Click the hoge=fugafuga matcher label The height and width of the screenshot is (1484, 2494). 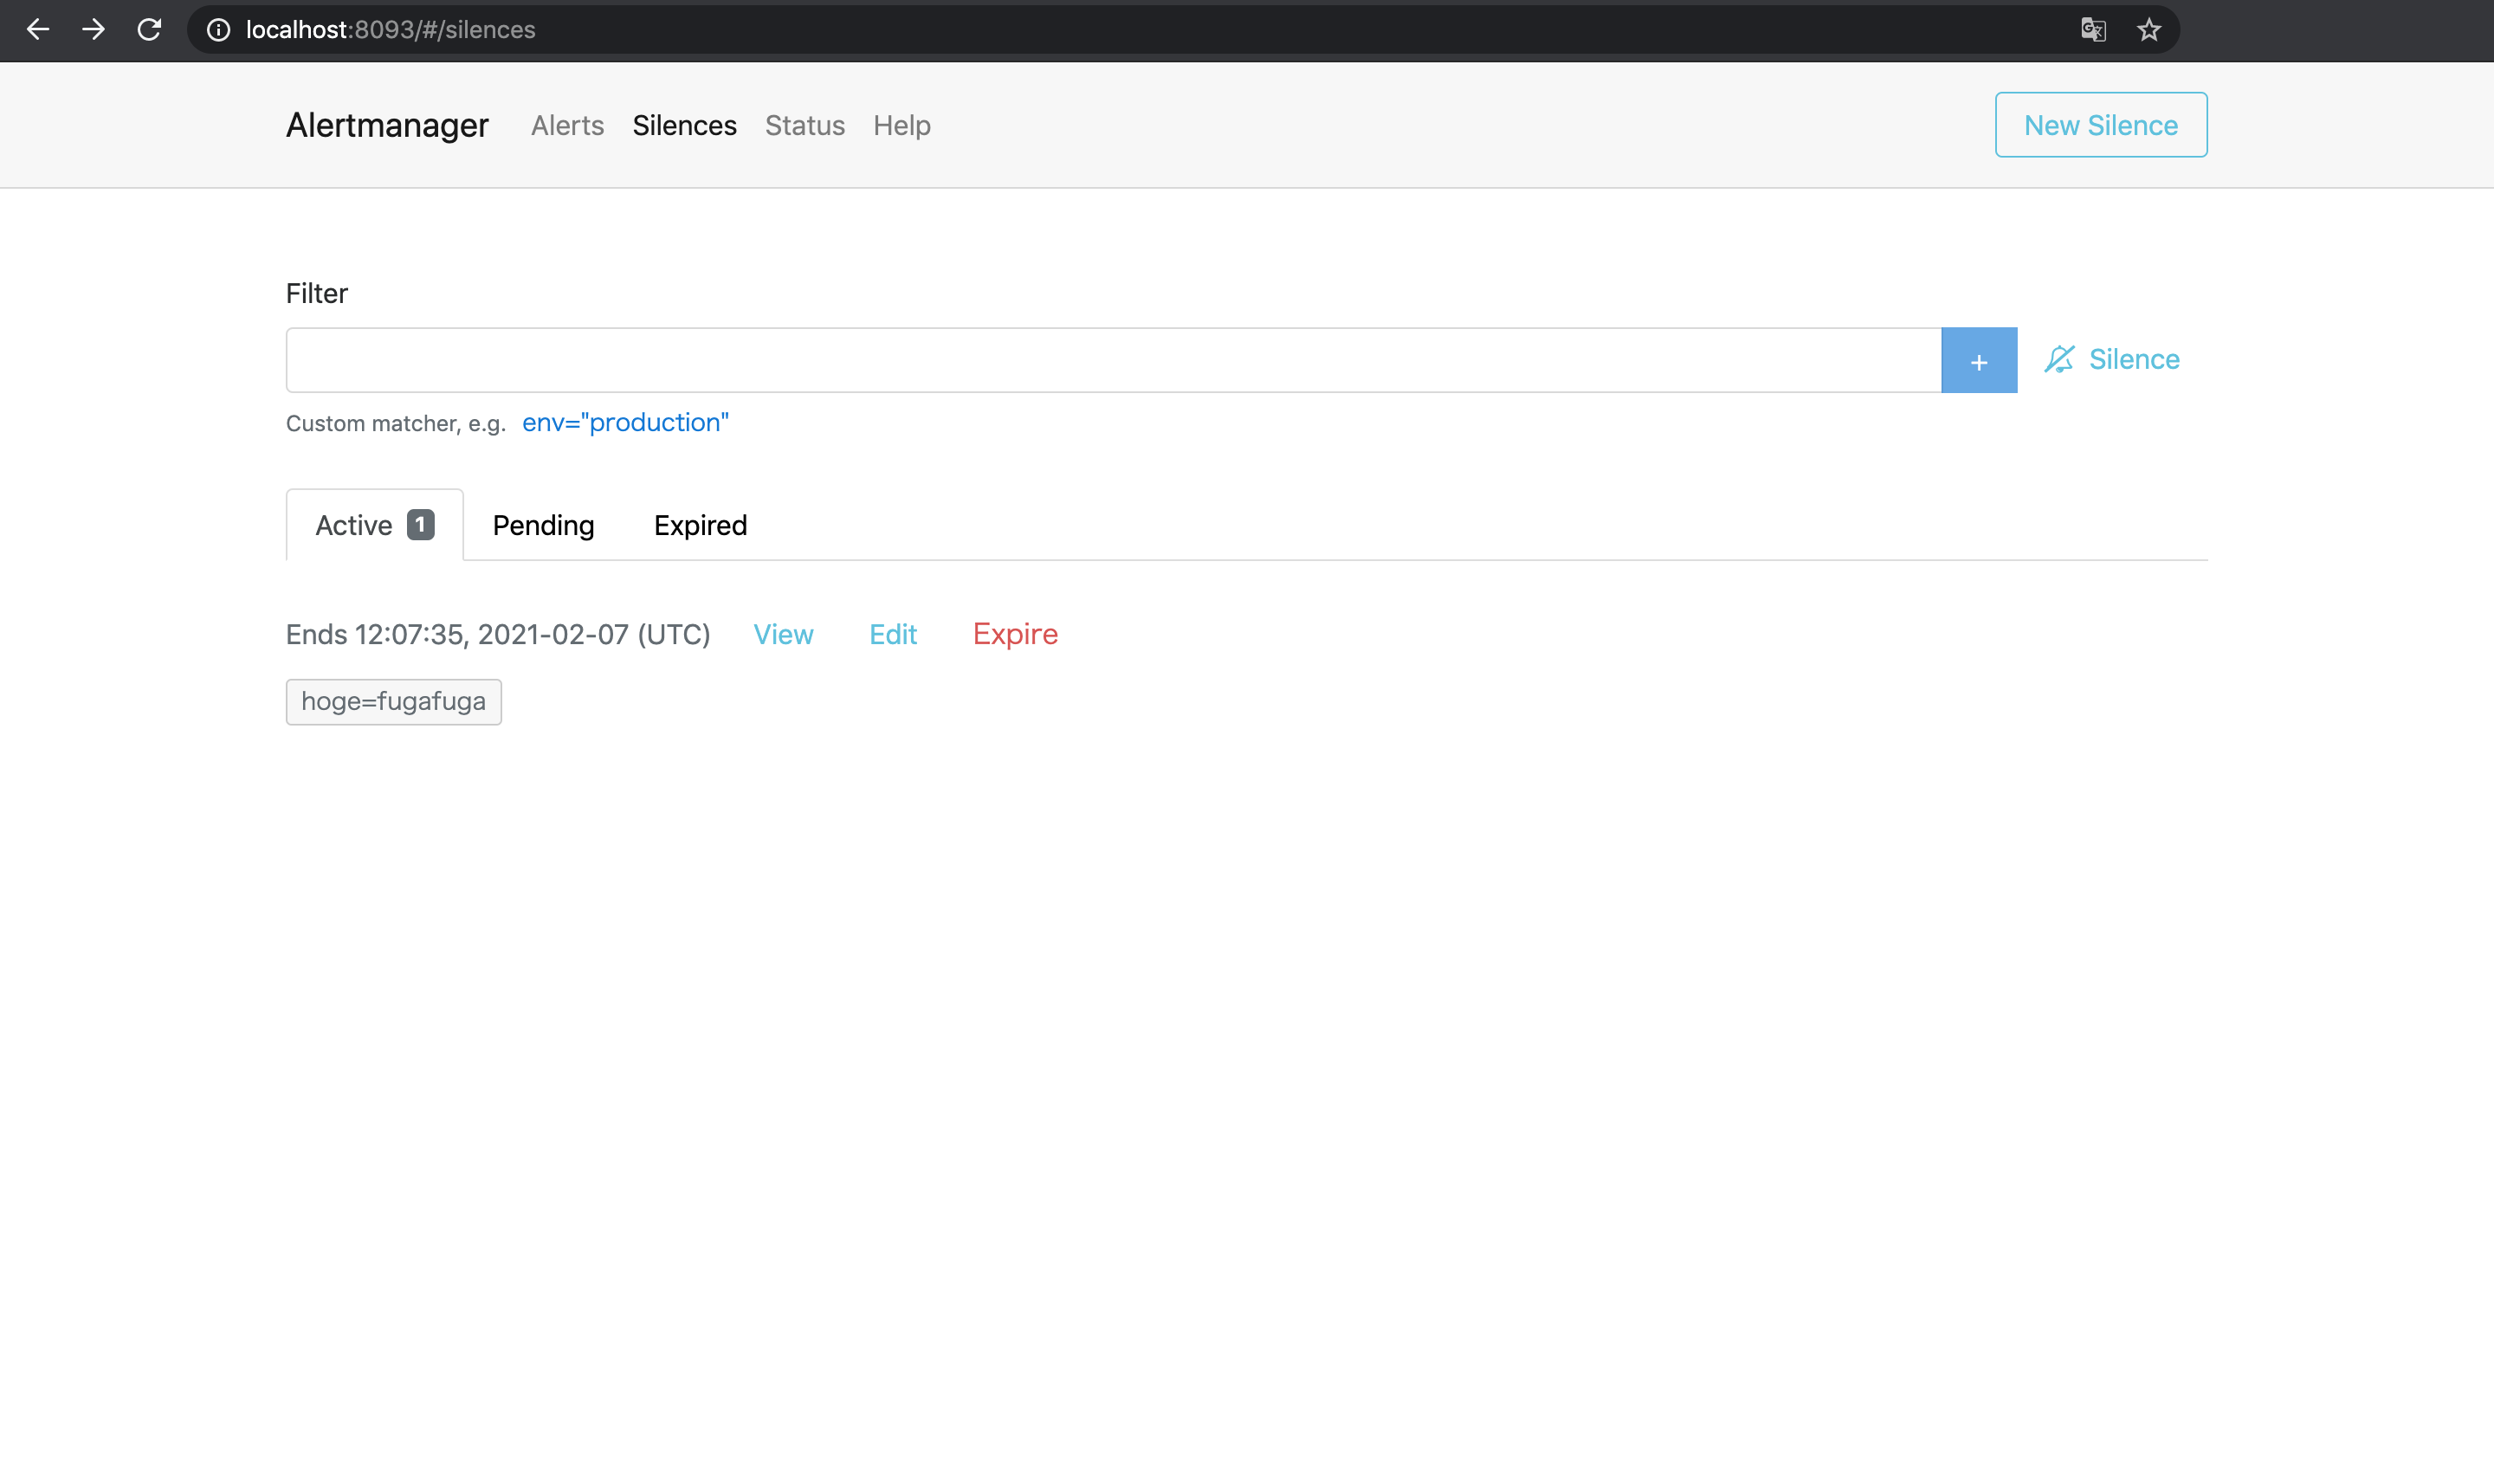point(394,702)
